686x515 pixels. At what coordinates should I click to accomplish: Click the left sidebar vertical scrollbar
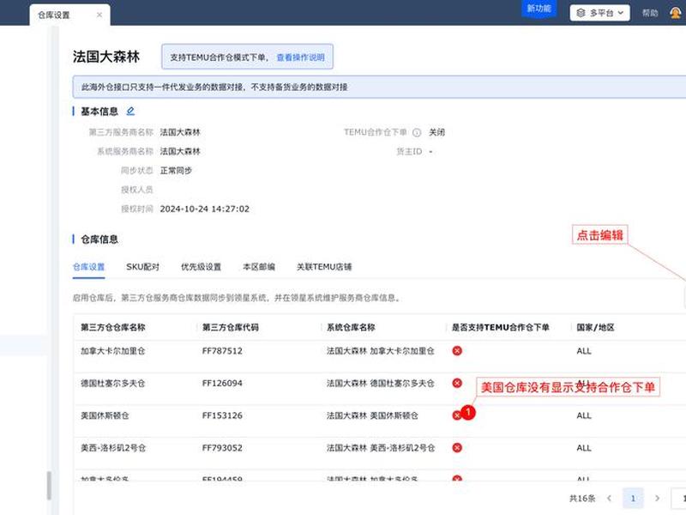coord(49,485)
